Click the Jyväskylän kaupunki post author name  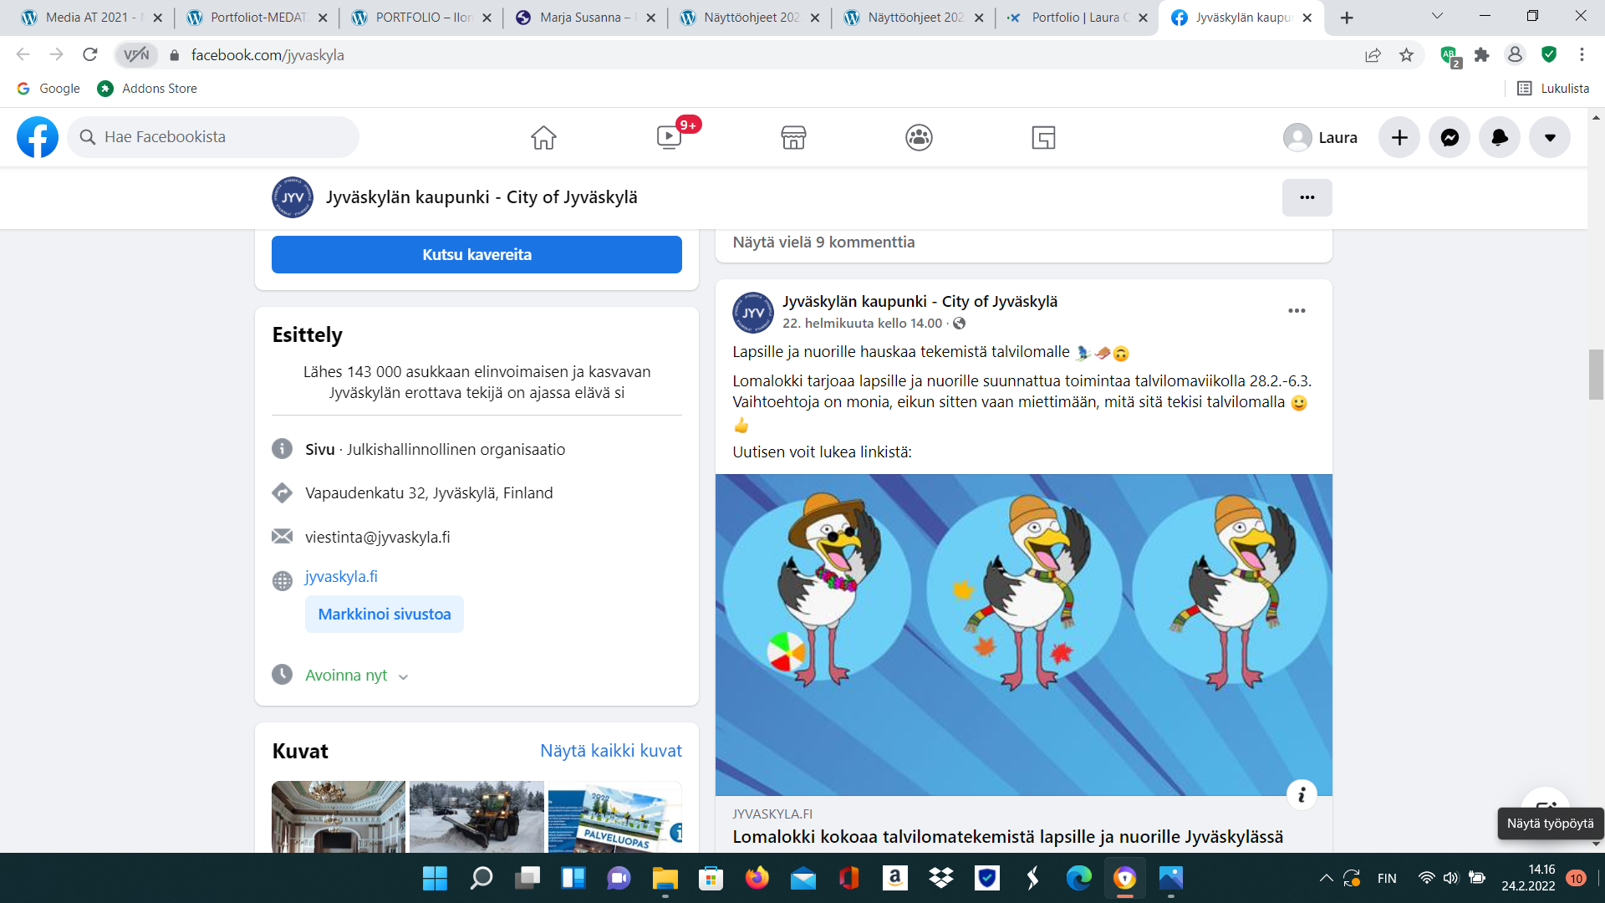[x=920, y=302]
